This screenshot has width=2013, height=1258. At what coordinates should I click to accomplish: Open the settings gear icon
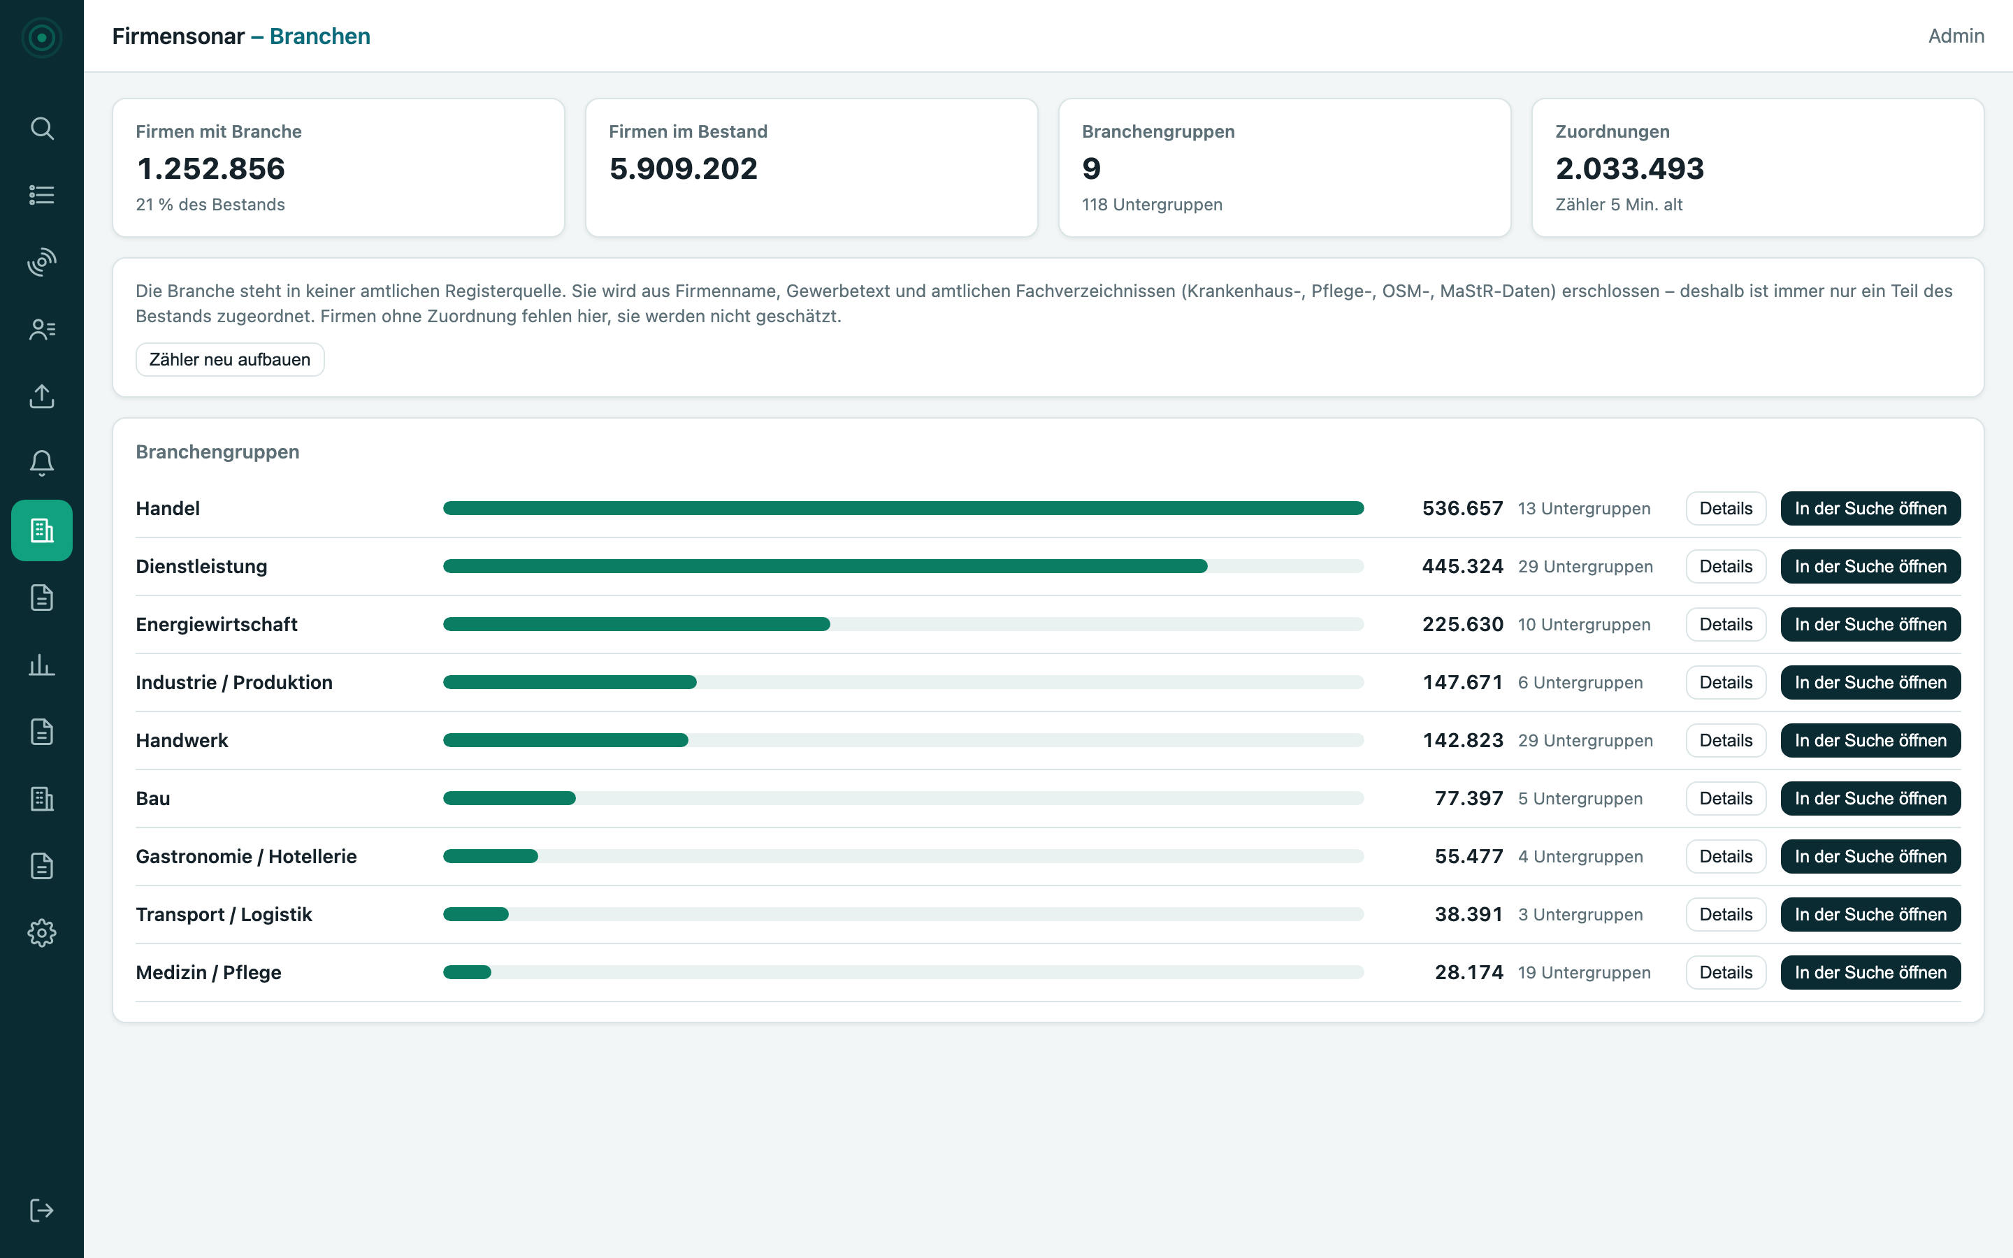pos(42,933)
